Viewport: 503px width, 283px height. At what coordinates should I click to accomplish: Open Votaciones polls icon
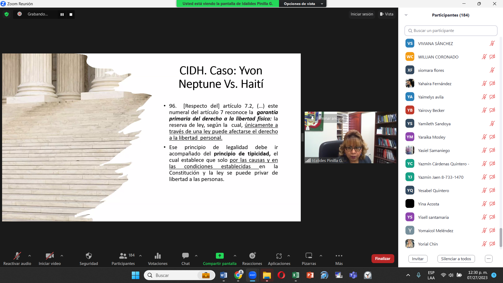(x=158, y=255)
